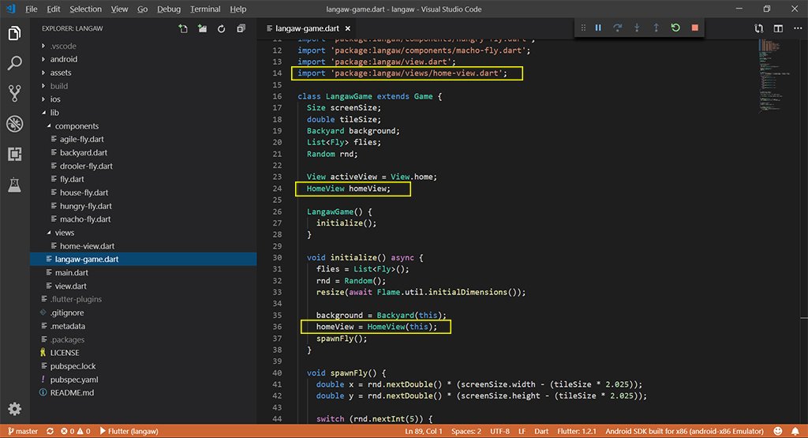Click New File icon in Explorer

183,29
